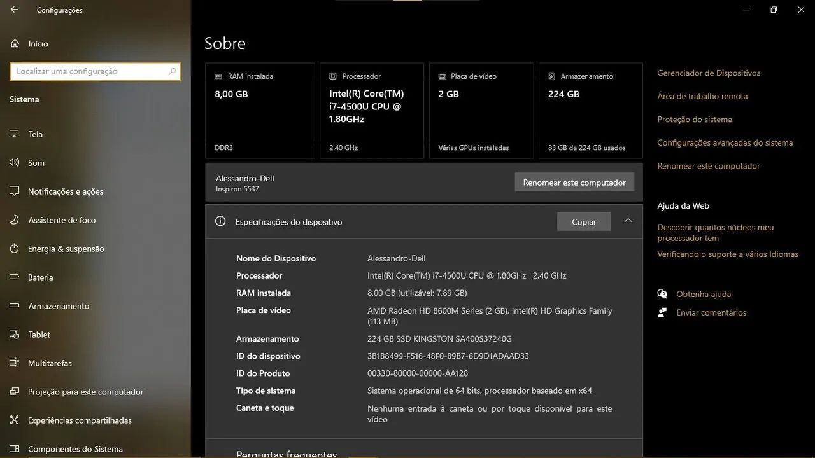The image size is (815, 458).
Task: Click the Bateria icon
Action: point(15,277)
